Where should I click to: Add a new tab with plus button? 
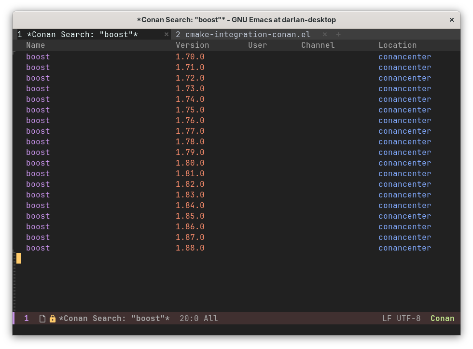338,34
